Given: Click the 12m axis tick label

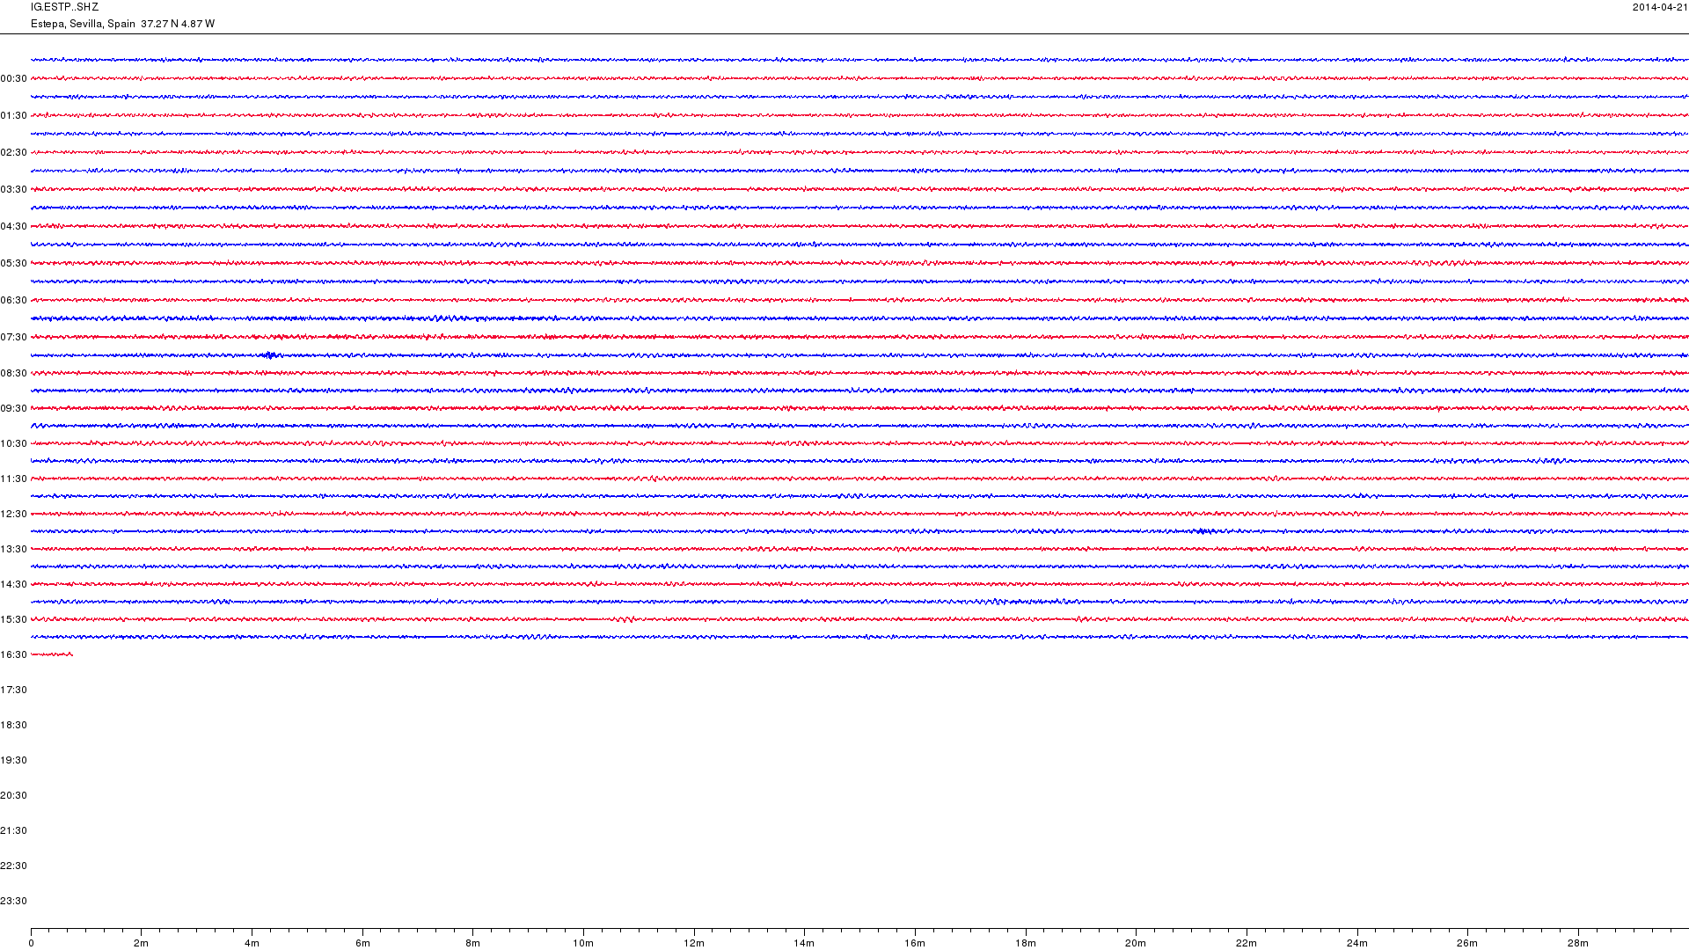Looking at the screenshot, I should click(x=694, y=943).
